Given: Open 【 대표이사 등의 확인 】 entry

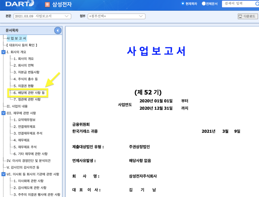Looking at the screenshot, I should click(x=22, y=45).
